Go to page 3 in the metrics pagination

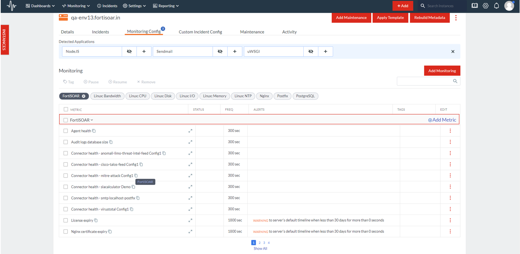[264, 242]
